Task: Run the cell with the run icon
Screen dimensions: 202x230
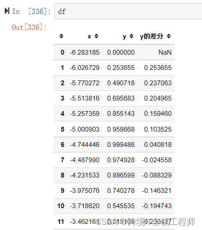Action: (7, 11)
